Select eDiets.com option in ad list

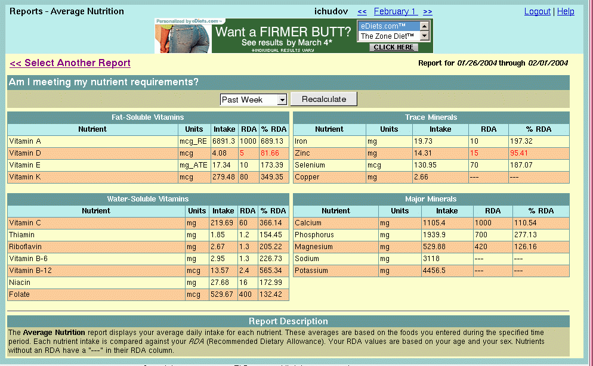(387, 26)
